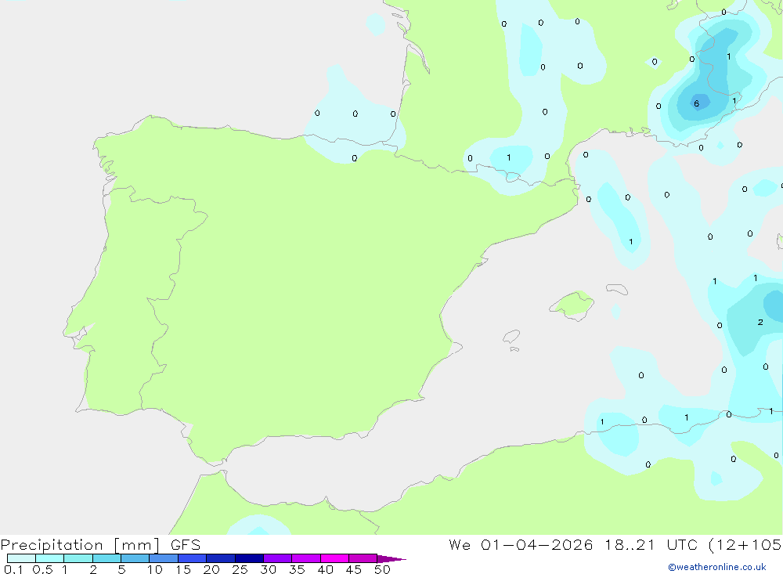This screenshot has height=574, width=783.
Task: Select the lightest 0.1–0.5 mm legend swatch
Action: coord(21,558)
